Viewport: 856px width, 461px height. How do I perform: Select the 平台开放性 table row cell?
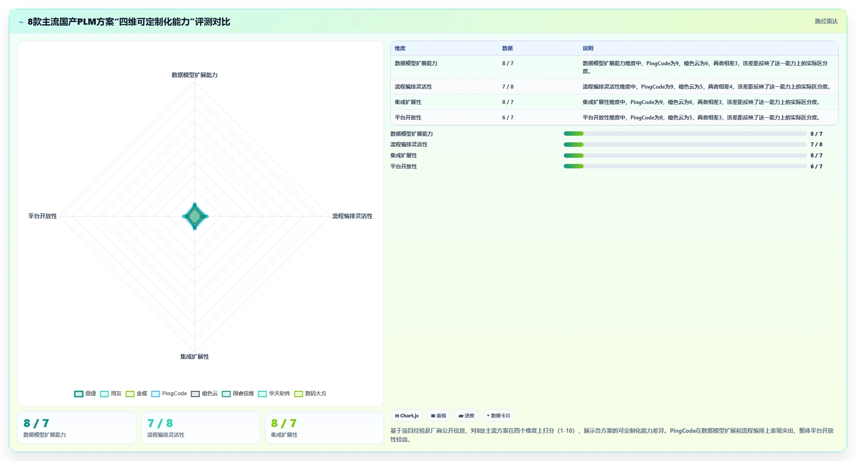pos(408,118)
